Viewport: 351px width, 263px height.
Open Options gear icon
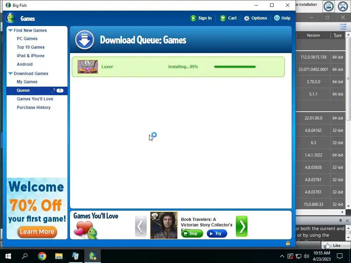246,18
